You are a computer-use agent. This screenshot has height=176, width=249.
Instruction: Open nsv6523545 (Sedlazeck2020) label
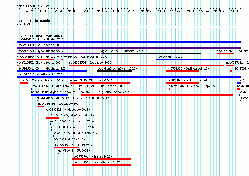(92, 80)
